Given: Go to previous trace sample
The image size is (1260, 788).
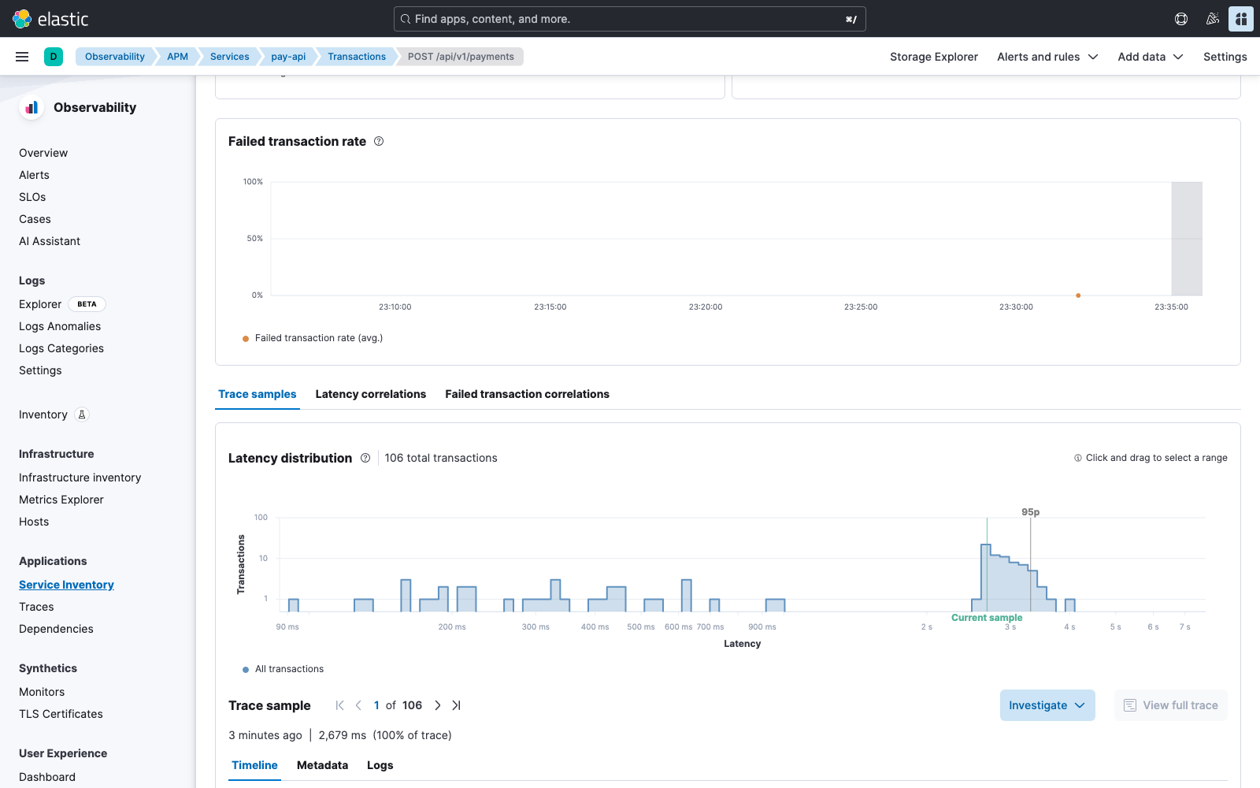Looking at the screenshot, I should (x=358, y=705).
